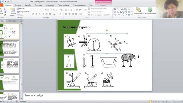Switch to the Дизайн tab
The height and width of the screenshot is (103, 183).
click(28, 5)
